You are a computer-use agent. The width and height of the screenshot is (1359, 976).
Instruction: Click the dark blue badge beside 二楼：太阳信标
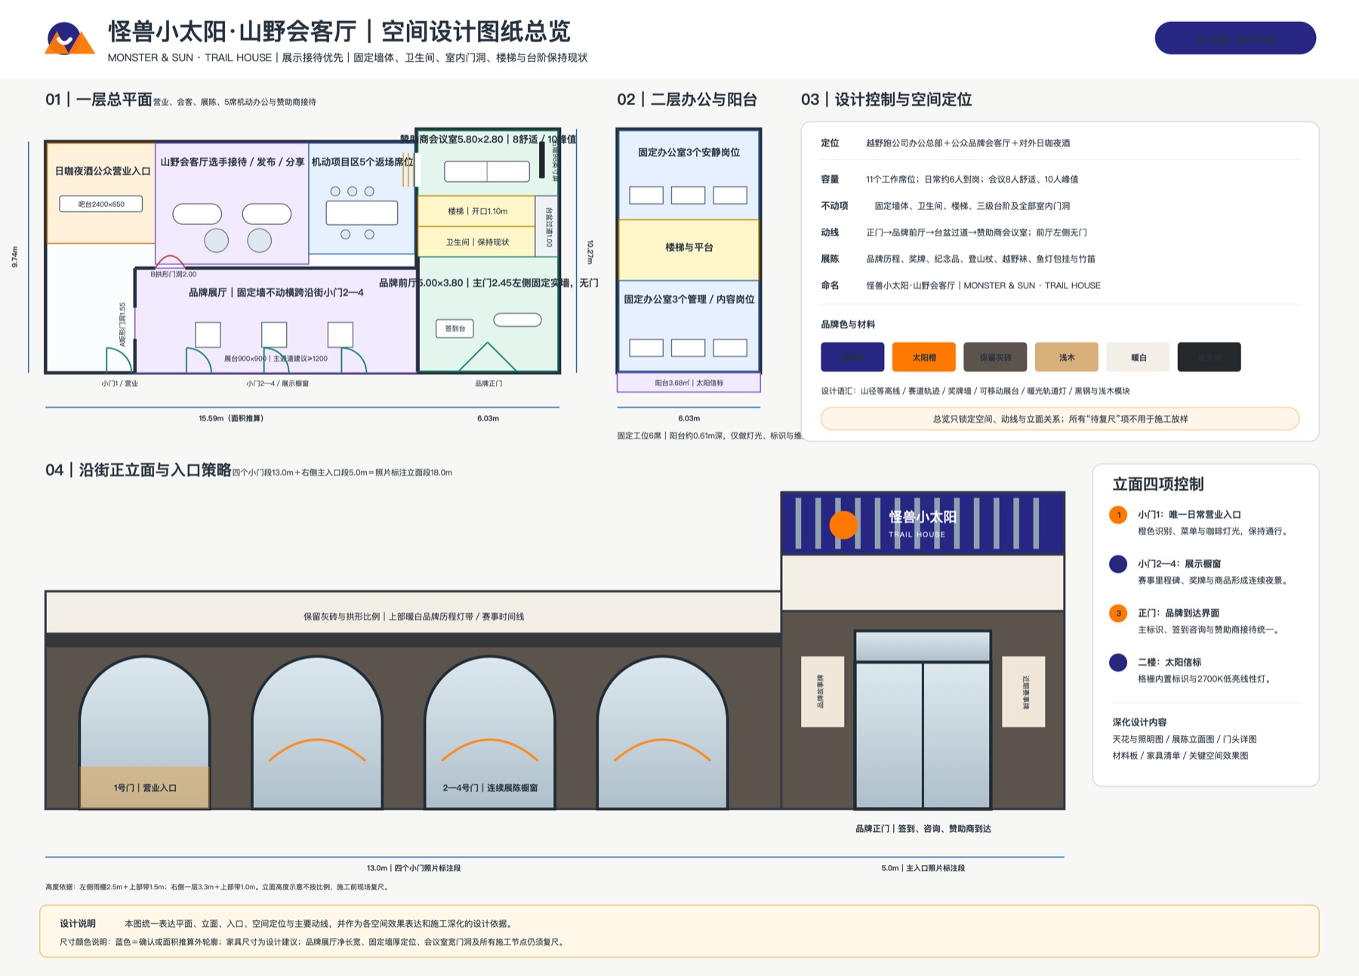(1118, 662)
